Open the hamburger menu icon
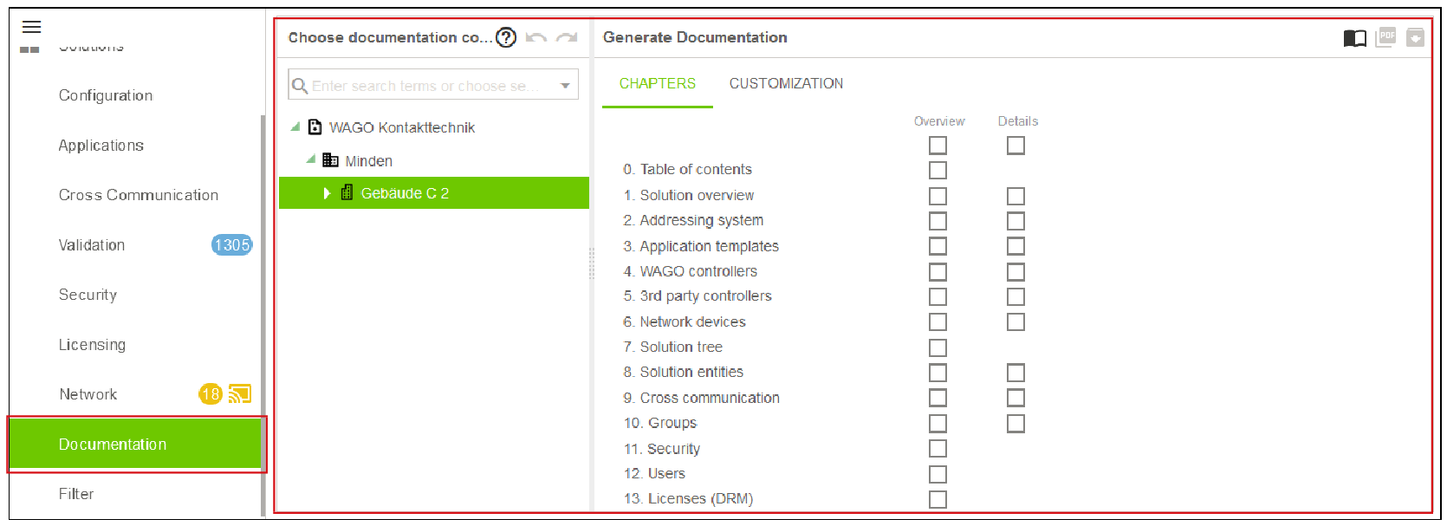 click(x=31, y=27)
